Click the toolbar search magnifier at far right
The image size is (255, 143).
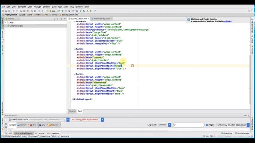(249, 11)
